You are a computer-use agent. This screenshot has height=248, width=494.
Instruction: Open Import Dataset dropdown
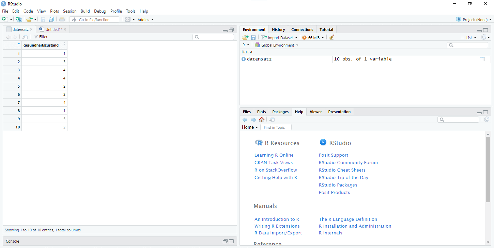(279, 38)
